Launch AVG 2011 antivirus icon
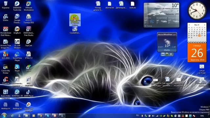The height and width of the screenshot is (118, 210). point(6,55)
